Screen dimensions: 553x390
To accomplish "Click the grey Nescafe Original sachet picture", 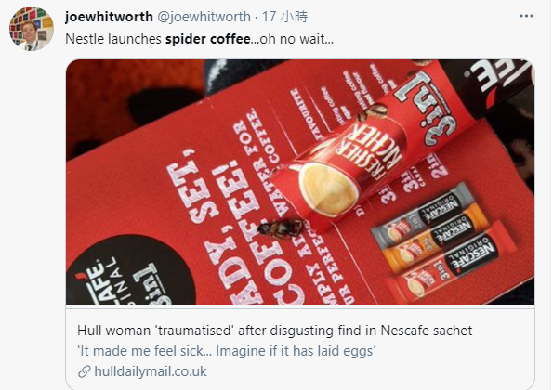I will [421, 214].
